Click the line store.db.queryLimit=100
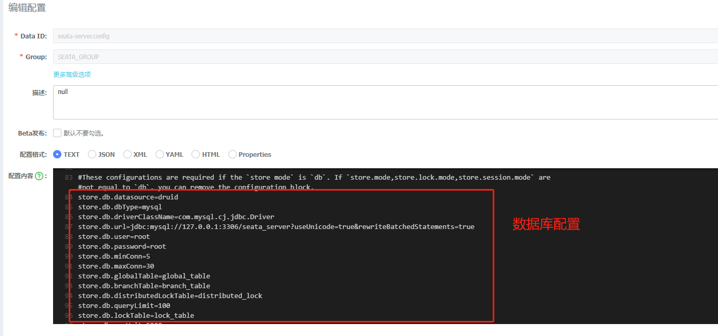 click(124, 305)
